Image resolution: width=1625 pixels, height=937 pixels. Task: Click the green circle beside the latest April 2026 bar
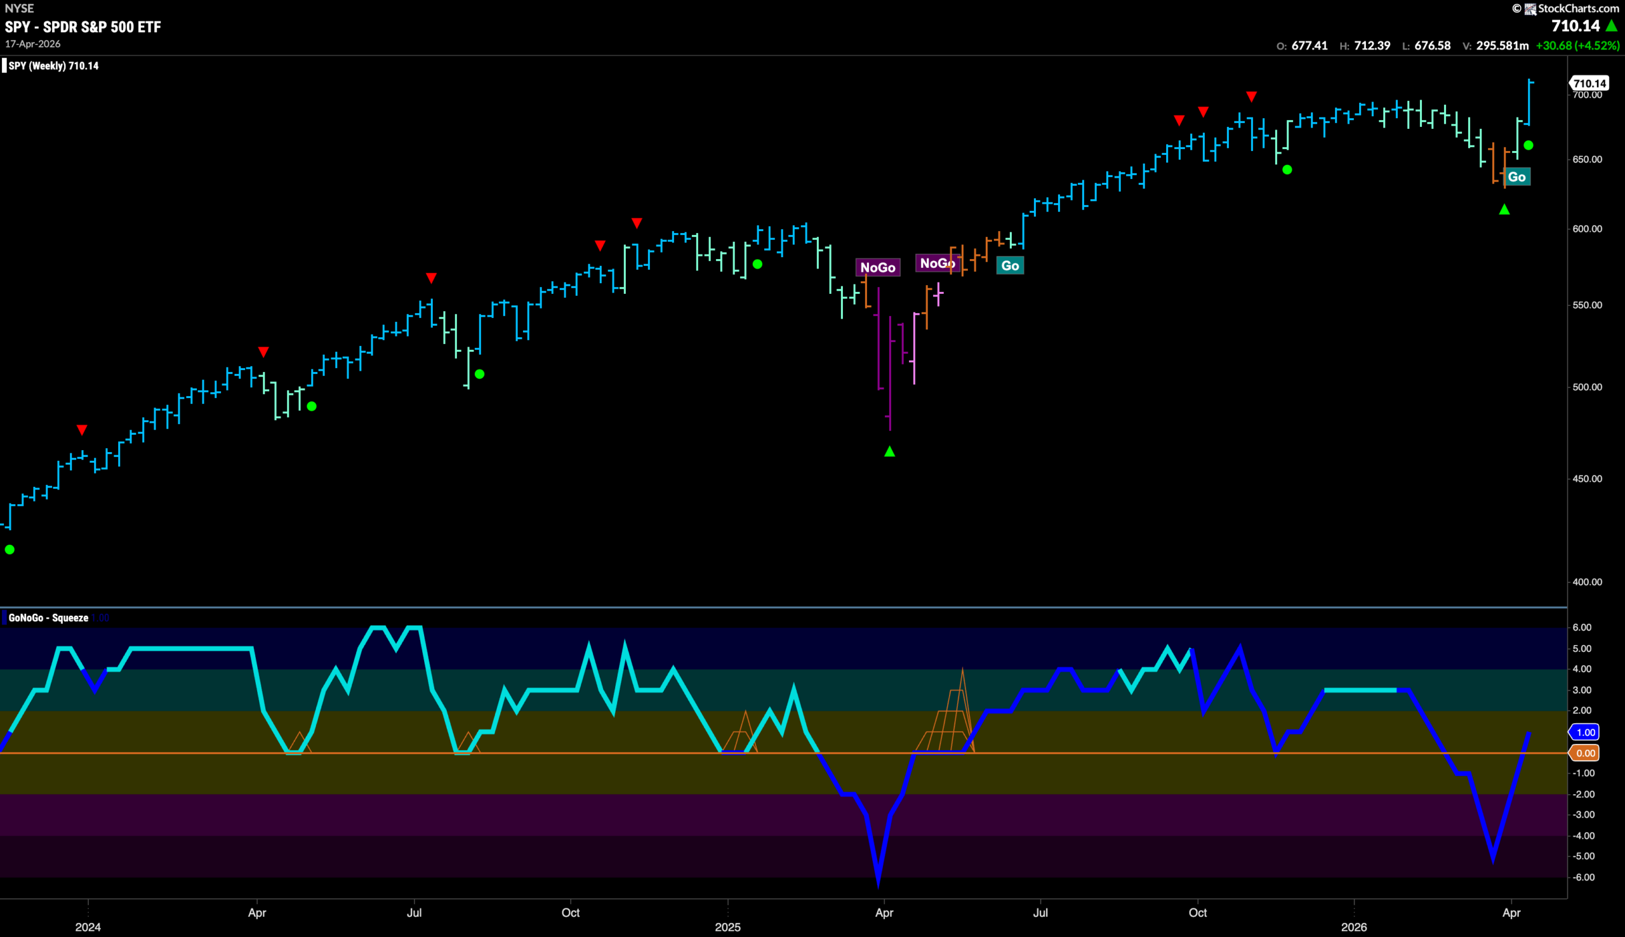(1529, 145)
